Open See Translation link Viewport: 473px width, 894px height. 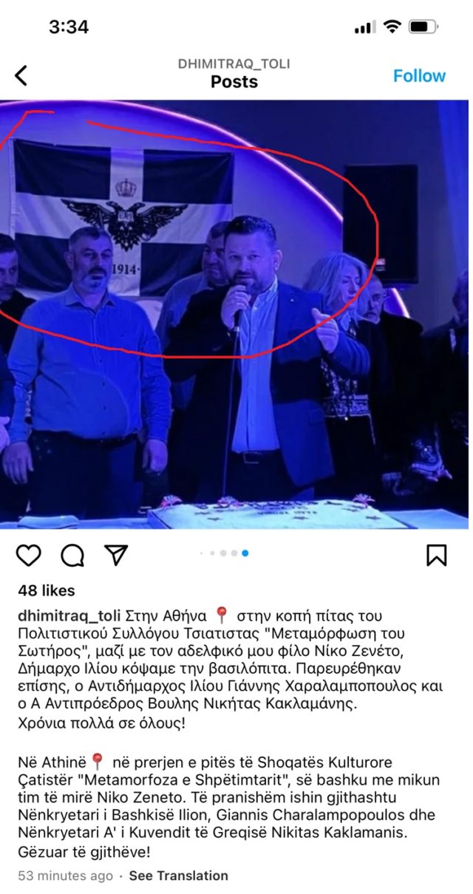(178, 876)
